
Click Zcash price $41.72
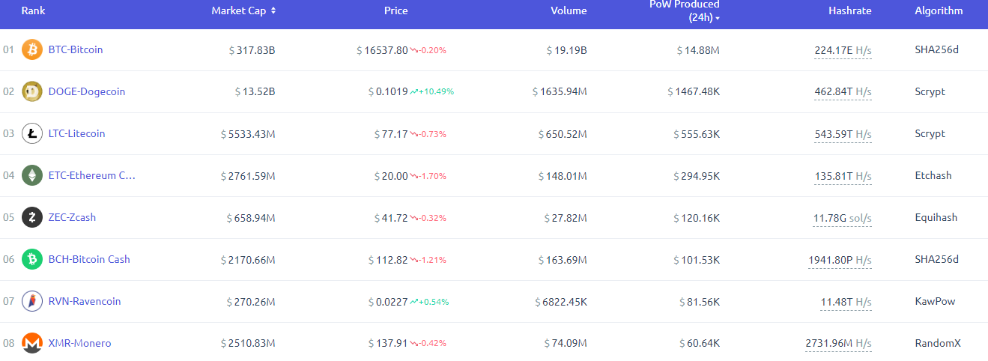(x=391, y=218)
